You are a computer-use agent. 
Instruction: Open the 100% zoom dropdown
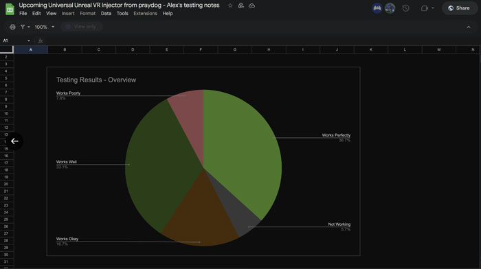coord(45,27)
